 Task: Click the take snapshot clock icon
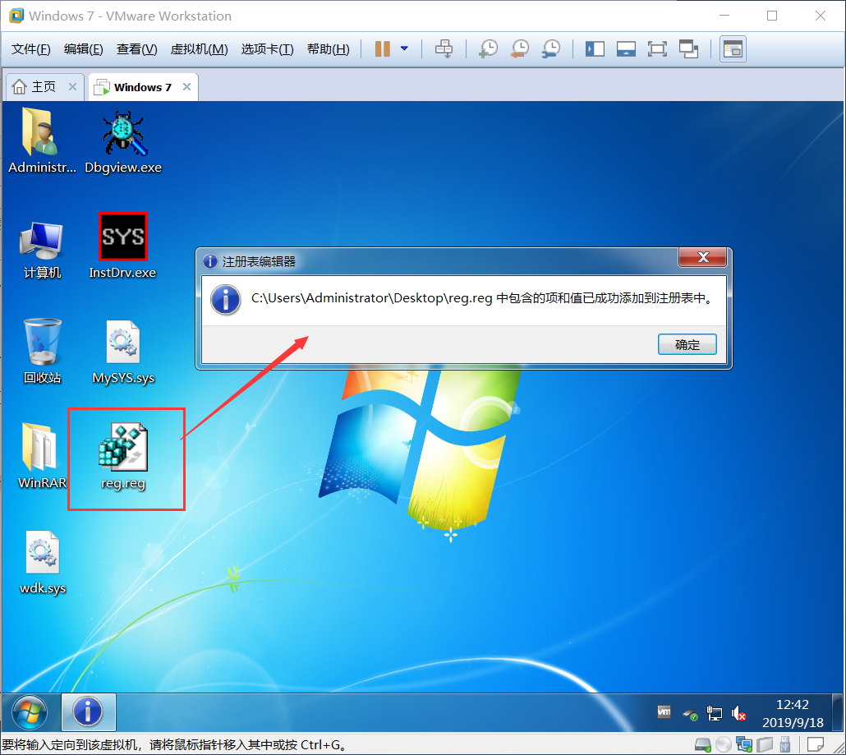pos(488,49)
